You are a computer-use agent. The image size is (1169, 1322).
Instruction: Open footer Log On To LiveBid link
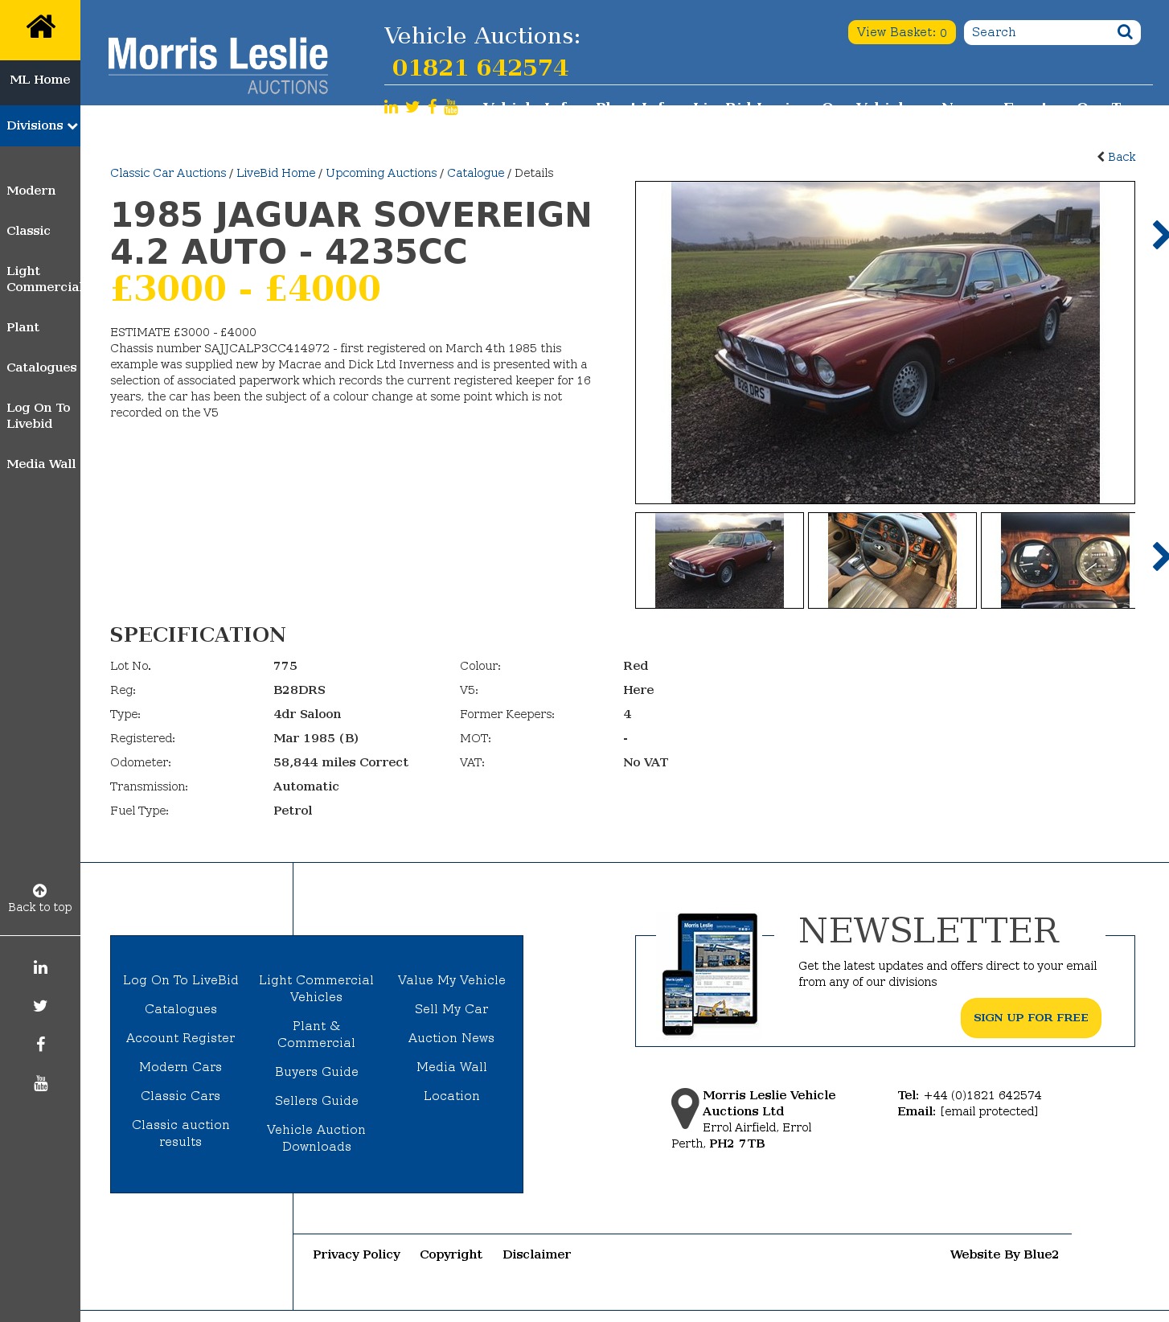click(x=181, y=980)
